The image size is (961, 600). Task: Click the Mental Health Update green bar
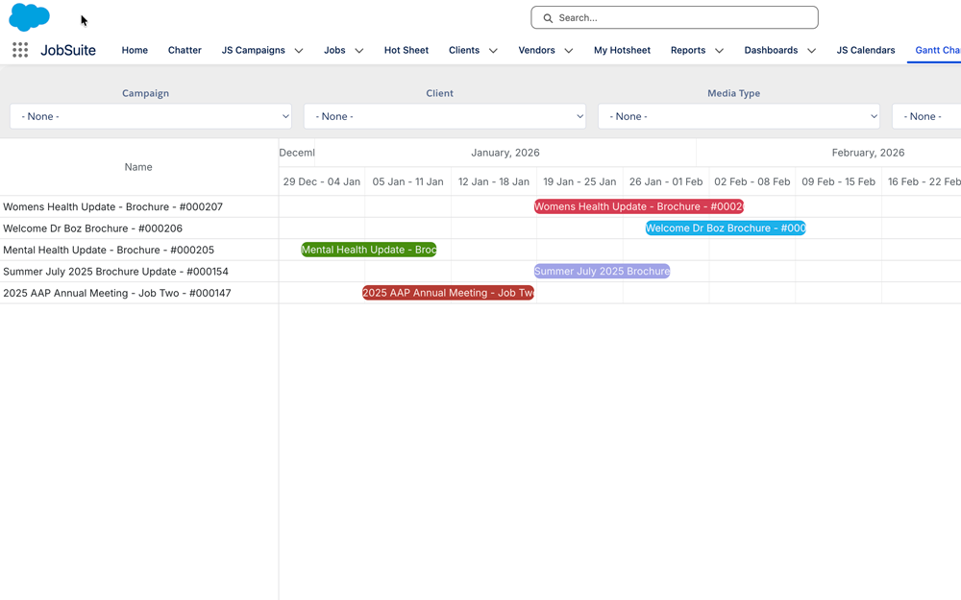click(x=368, y=250)
